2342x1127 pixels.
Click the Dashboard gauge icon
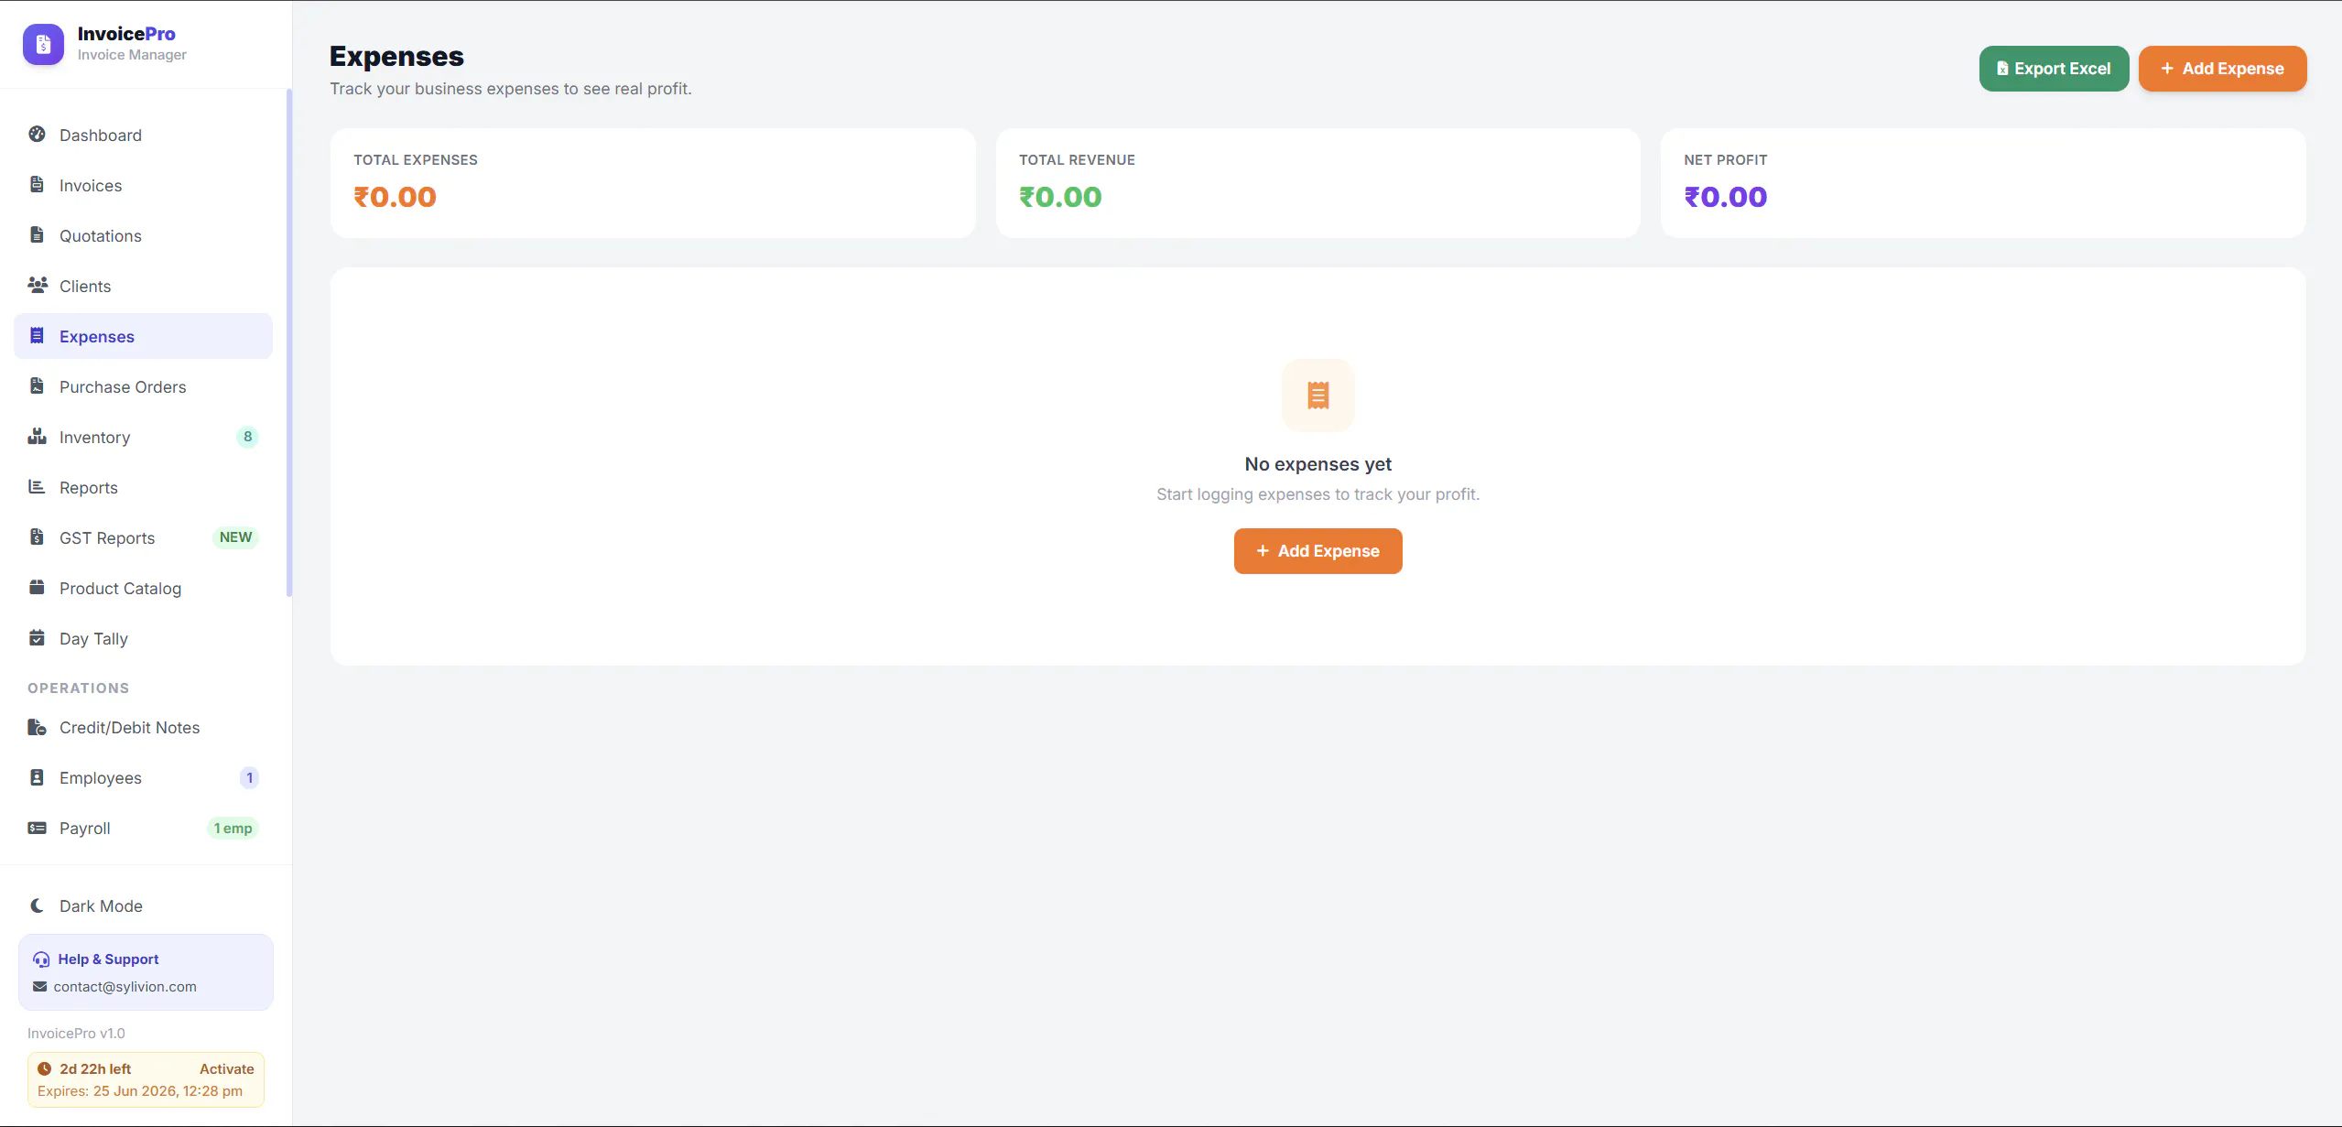coord(37,134)
